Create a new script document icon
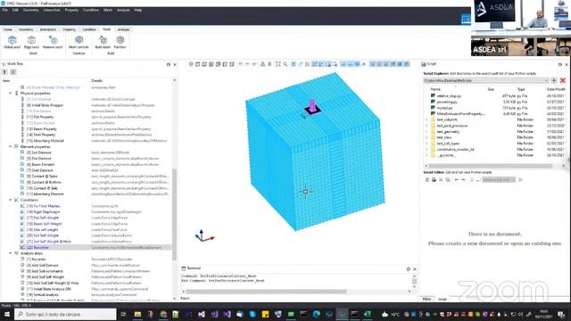The width and height of the screenshot is (571, 321). point(427,179)
